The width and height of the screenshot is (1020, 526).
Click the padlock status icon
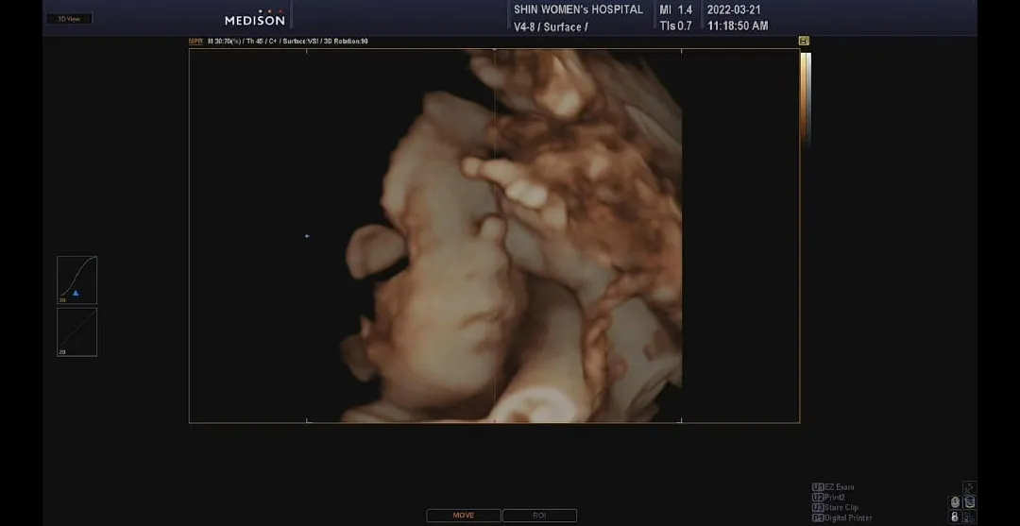pyautogui.click(x=955, y=517)
